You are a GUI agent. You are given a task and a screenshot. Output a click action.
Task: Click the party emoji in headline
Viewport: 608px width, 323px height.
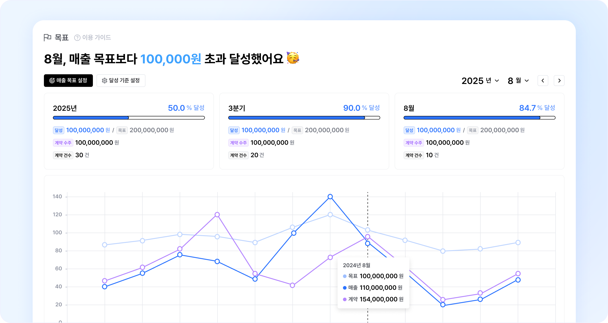tap(293, 58)
